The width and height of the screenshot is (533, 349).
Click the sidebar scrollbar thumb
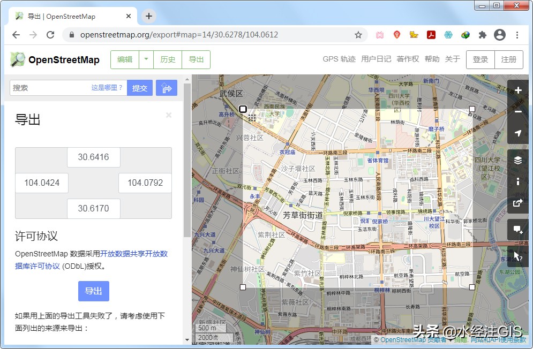click(x=187, y=161)
